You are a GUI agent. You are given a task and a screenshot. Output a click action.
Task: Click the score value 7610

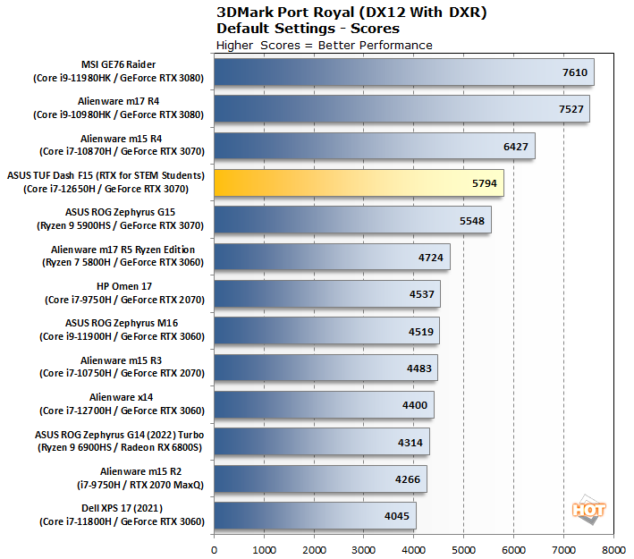click(575, 72)
